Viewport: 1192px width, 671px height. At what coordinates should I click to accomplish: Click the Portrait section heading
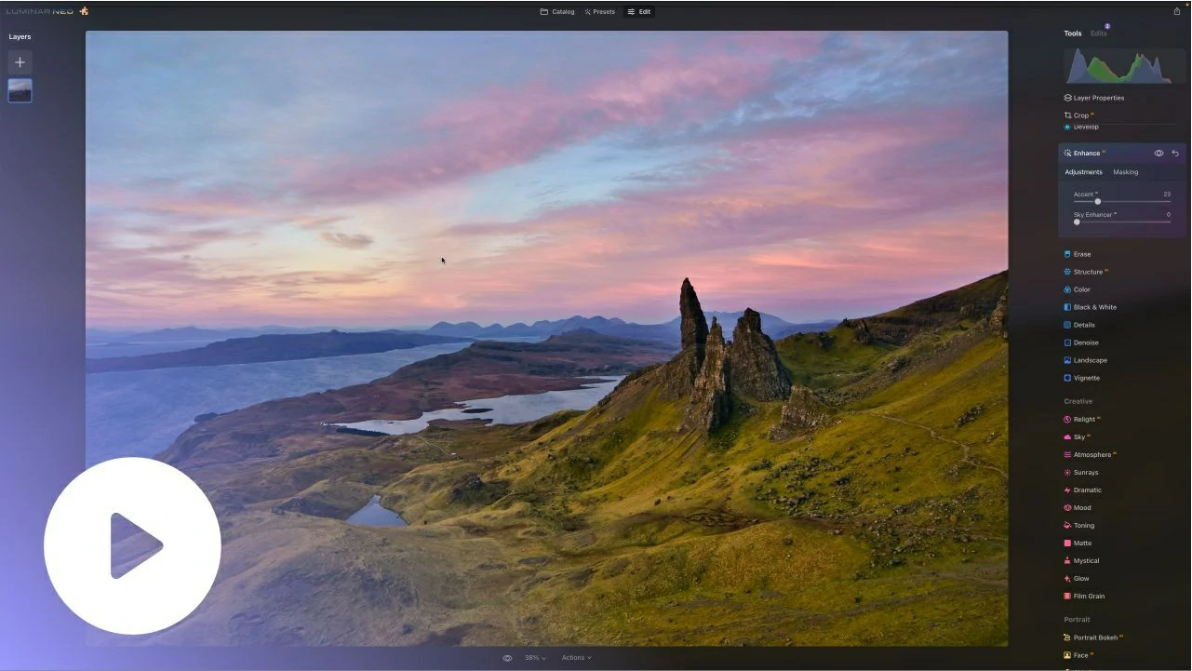click(x=1077, y=620)
